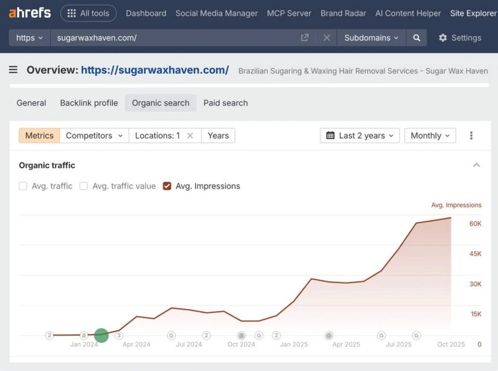Select the Metrics button
The width and height of the screenshot is (498, 371).
pos(39,135)
